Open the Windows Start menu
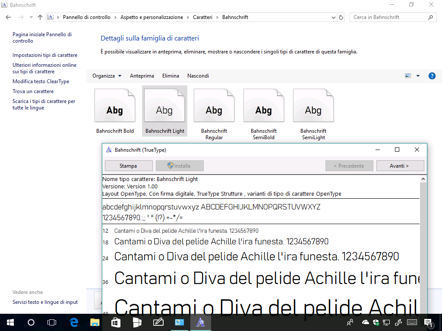Screen dimensions: 442x331 click(x=10, y=322)
